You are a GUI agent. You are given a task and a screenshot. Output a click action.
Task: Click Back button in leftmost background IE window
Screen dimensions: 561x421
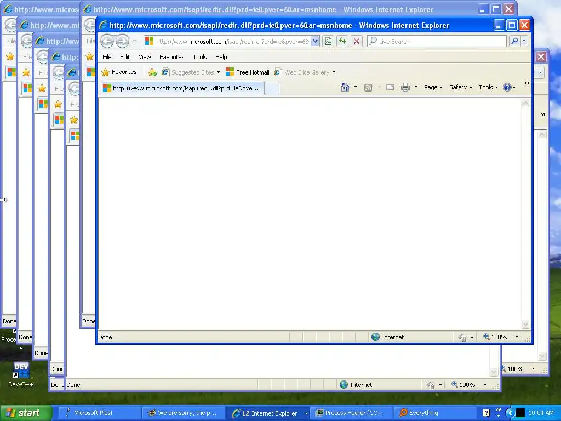click(10, 25)
